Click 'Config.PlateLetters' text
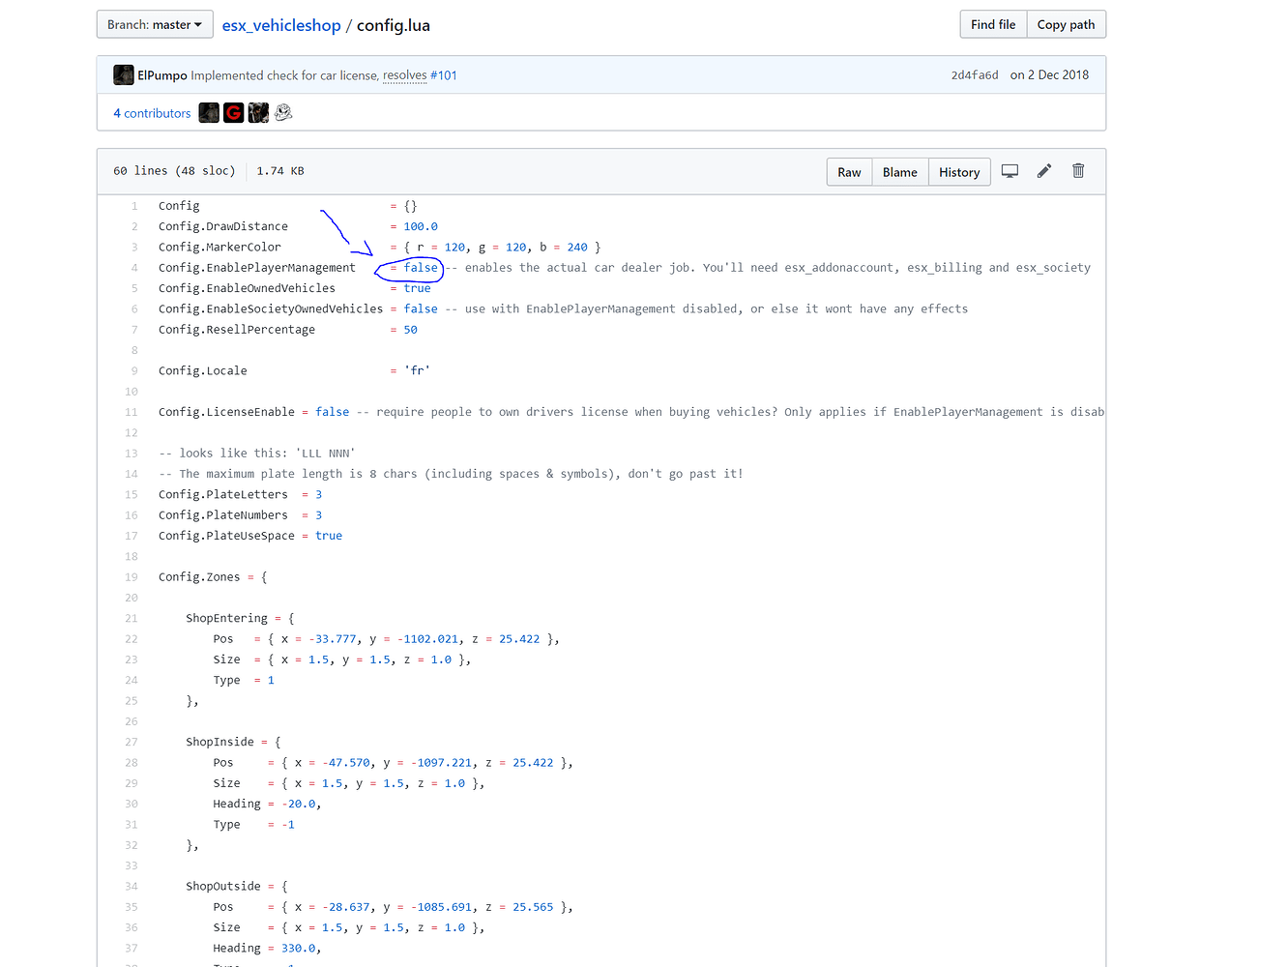 [223, 494]
